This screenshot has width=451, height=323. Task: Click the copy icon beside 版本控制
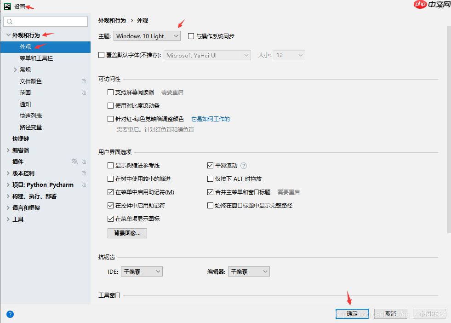pos(84,173)
